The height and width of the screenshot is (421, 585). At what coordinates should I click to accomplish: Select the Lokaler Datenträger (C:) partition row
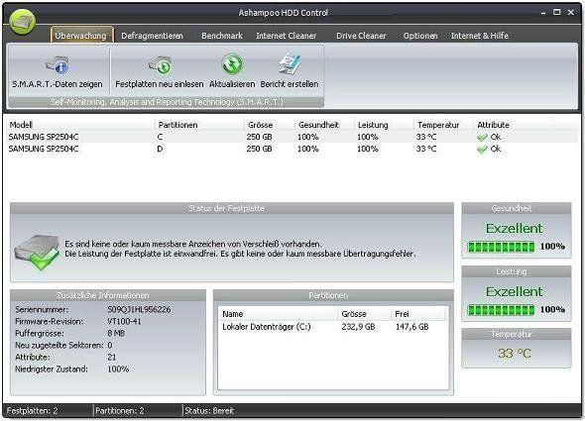333,327
